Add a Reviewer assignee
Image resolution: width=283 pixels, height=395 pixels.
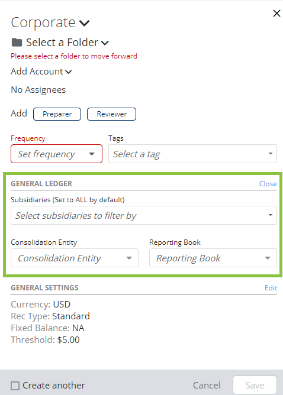pyautogui.click(x=111, y=114)
